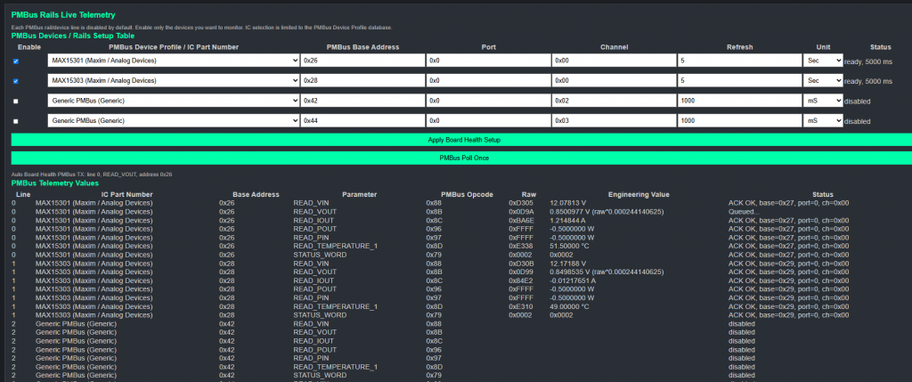Select the 0.8498535 V engineering value
The image size is (912, 382).
pos(607,272)
